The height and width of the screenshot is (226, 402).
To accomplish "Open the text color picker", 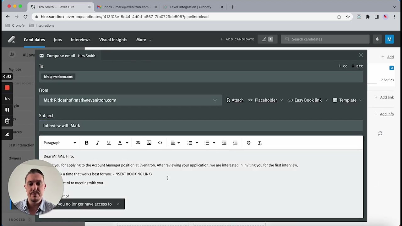I will pos(120,143).
